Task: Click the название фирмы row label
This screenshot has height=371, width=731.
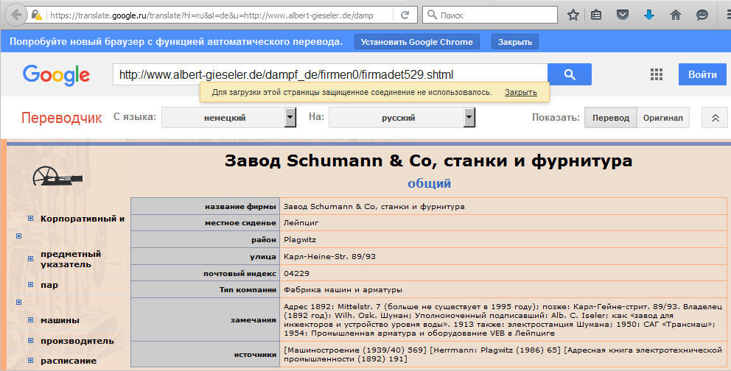Action: point(240,207)
